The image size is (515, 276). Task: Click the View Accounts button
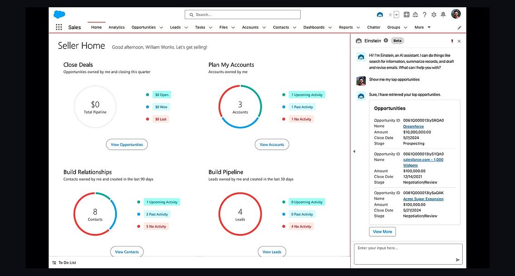click(x=272, y=145)
